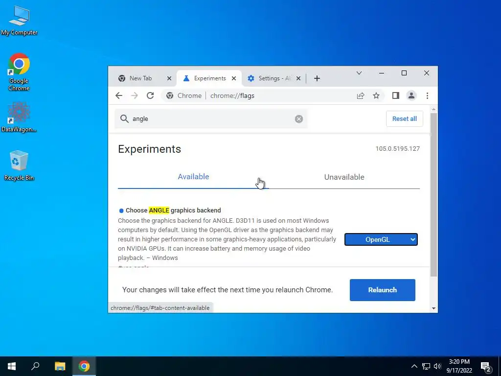Viewport: 501px width, 376px height.
Task: Open notification center icon
Action: coord(486,367)
